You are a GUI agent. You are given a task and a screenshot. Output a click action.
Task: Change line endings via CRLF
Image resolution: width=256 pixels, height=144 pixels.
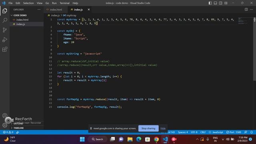203,132
